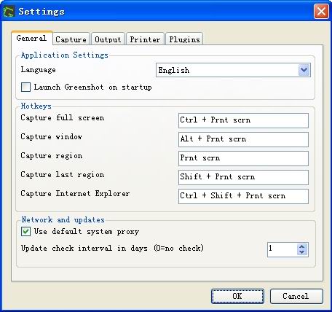Screen dimensions: 332x312
Task: Show the Plugins tab
Action: 184,39
